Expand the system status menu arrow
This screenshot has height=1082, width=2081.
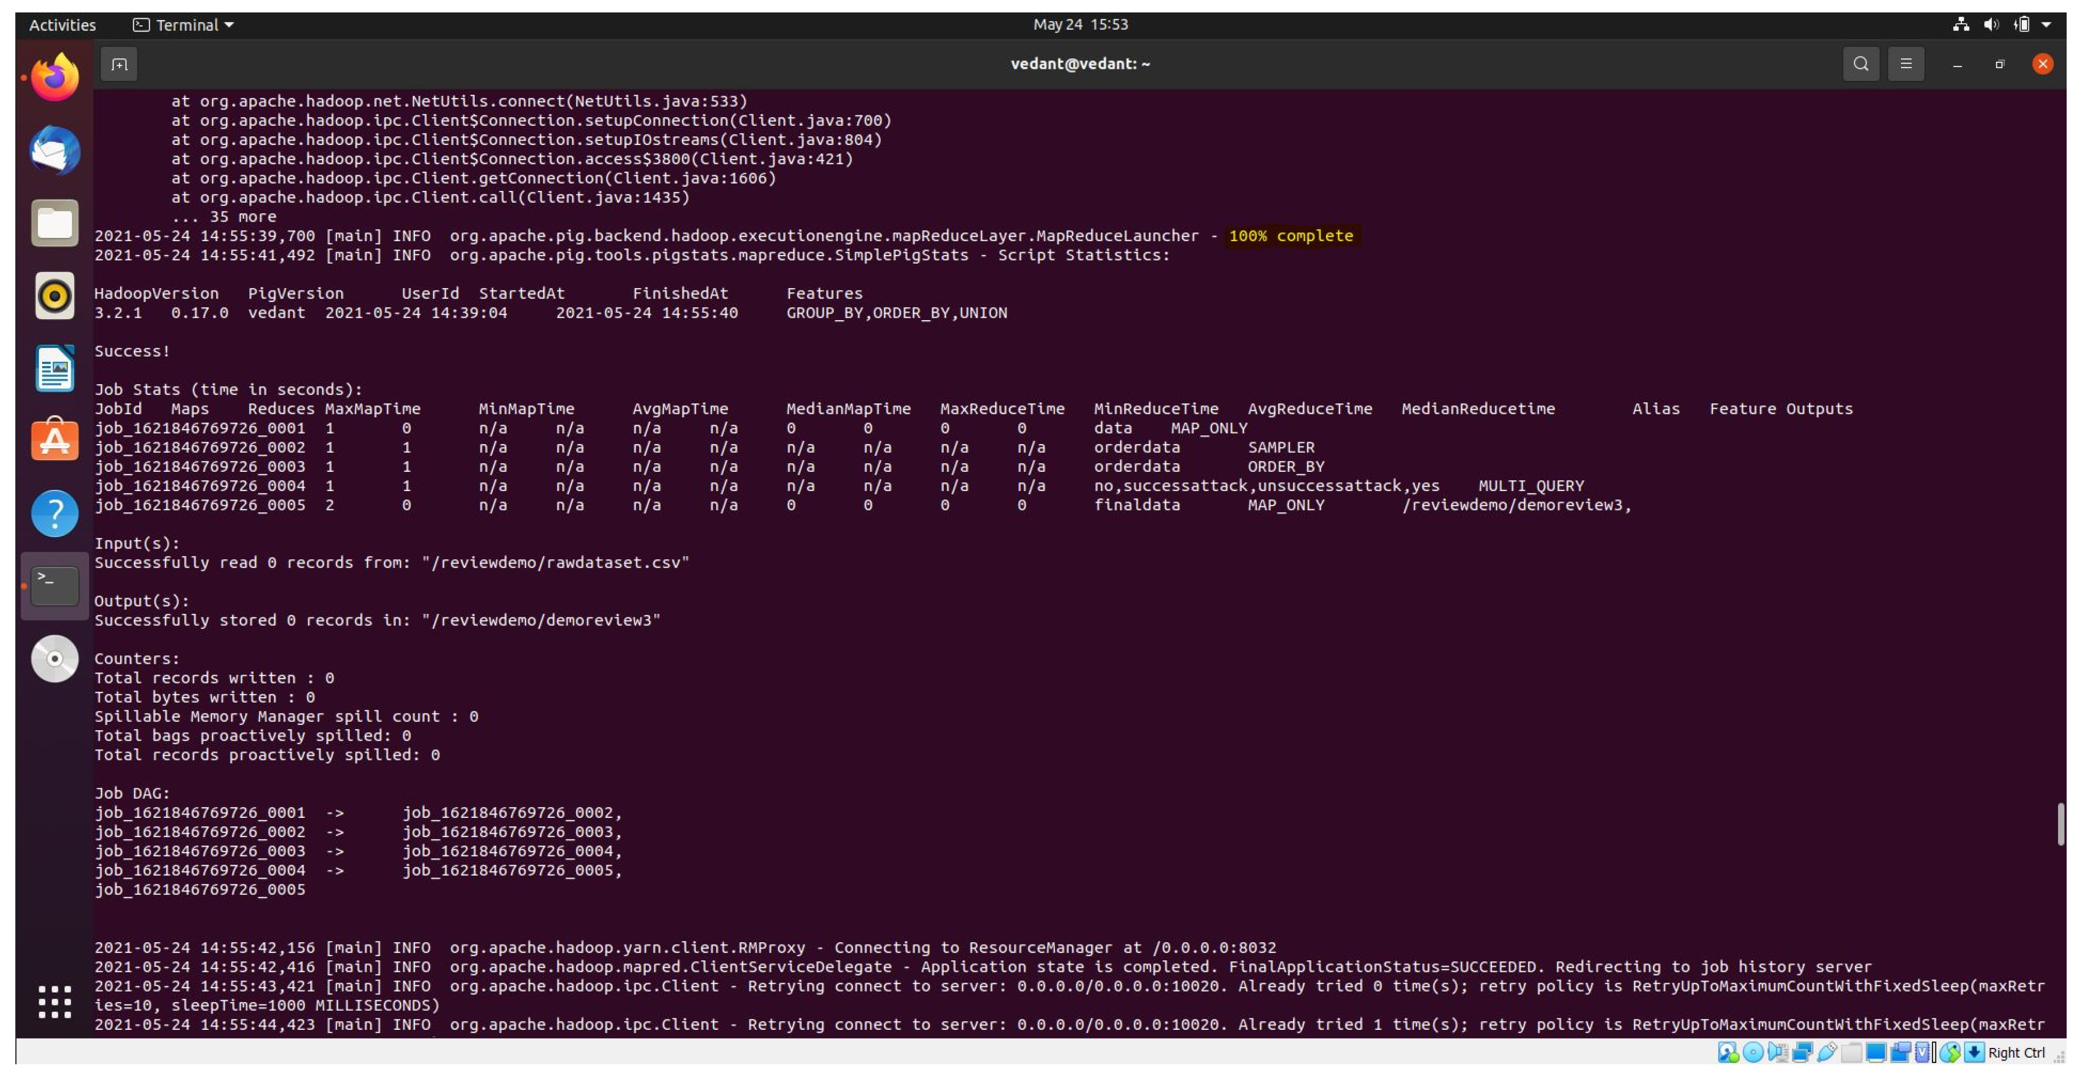point(2046,25)
